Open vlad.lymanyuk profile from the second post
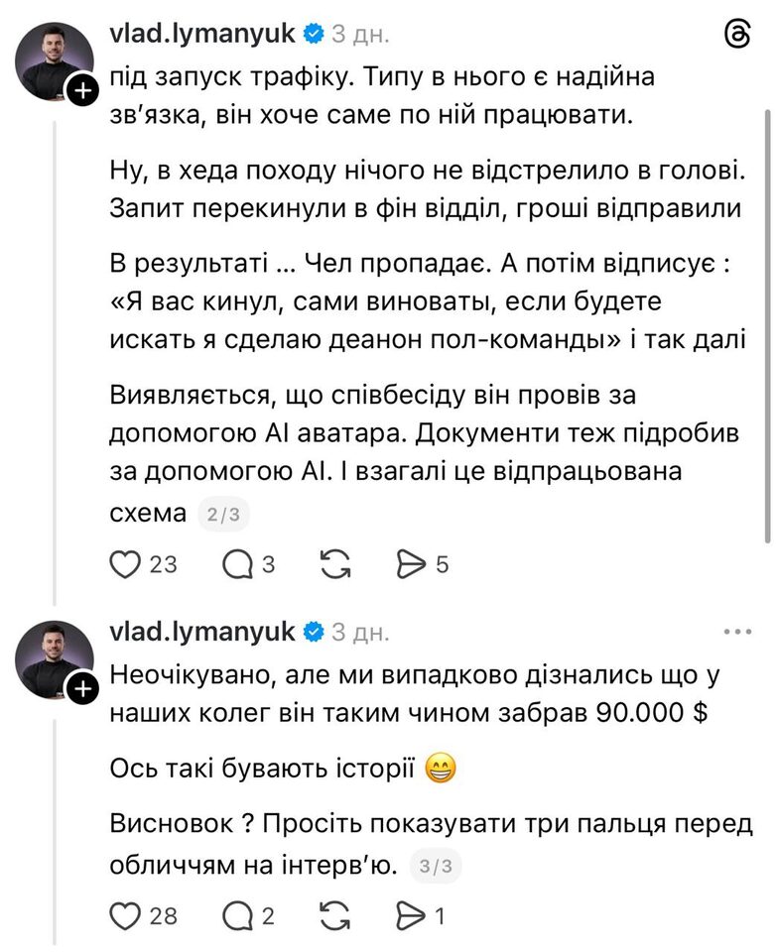Viewport: 776px width, 952px height. [201, 631]
